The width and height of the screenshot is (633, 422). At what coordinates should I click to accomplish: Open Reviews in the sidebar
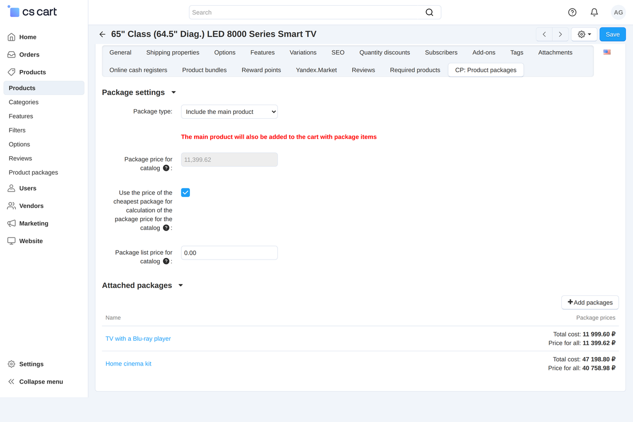(21, 158)
